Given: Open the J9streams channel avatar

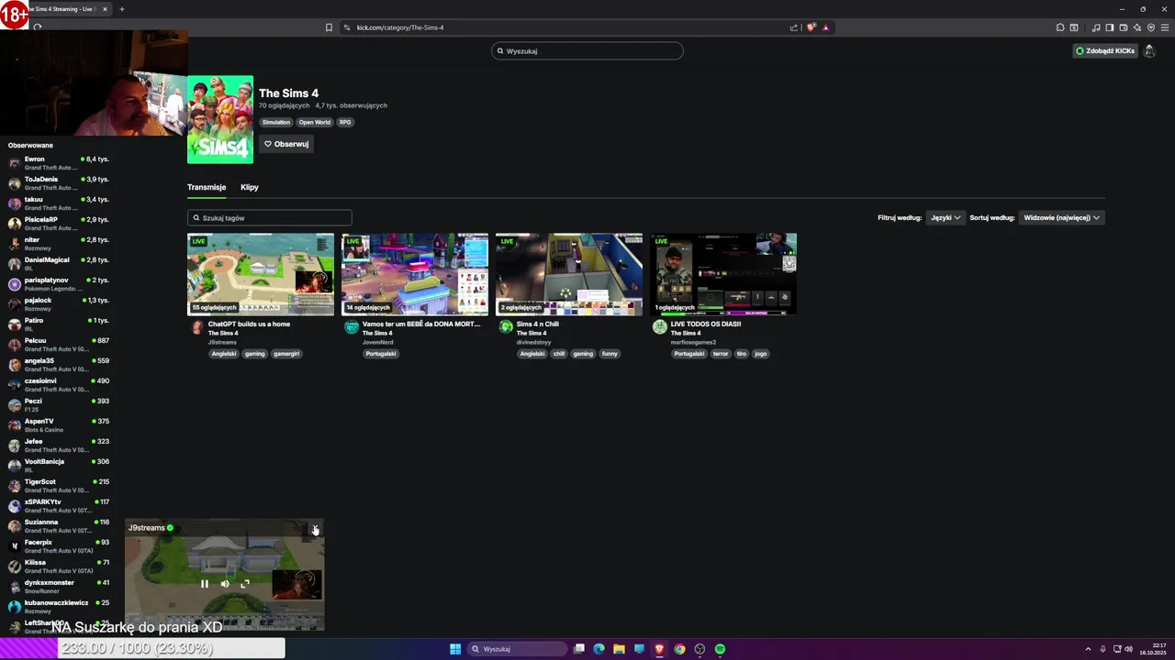Looking at the screenshot, I should click(197, 327).
